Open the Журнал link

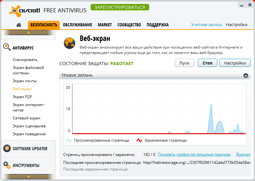pyautogui.click(x=243, y=154)
